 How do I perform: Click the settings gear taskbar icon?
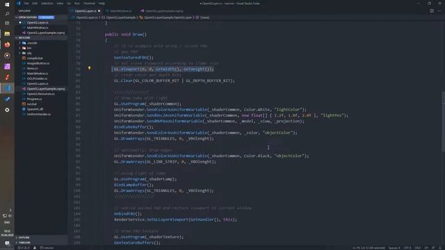tap(7, 110)
